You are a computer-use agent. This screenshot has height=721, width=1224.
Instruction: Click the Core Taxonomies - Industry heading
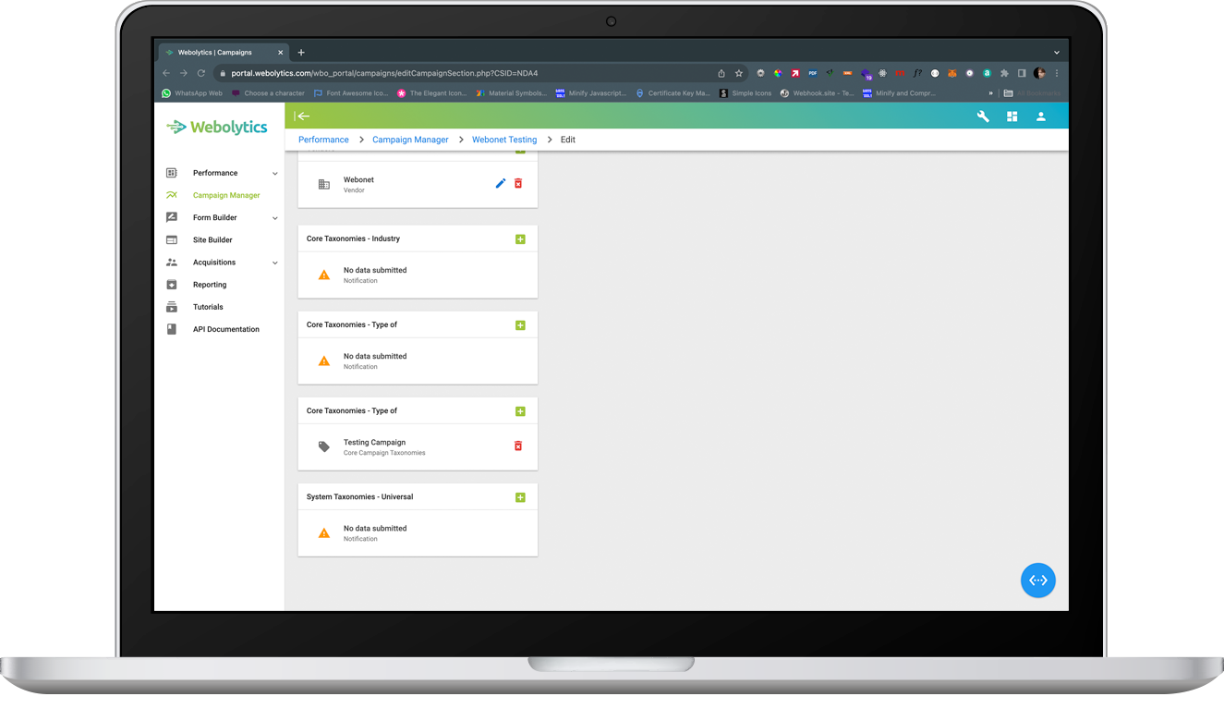pyautogui.click(x=353, y=238)
